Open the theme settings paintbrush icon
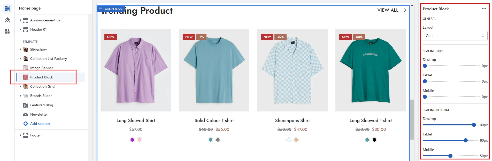 7,20
